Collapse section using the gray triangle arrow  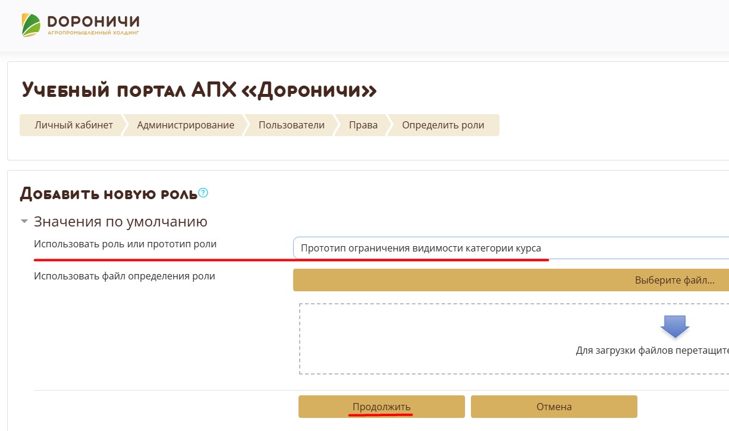coord(24,222)
